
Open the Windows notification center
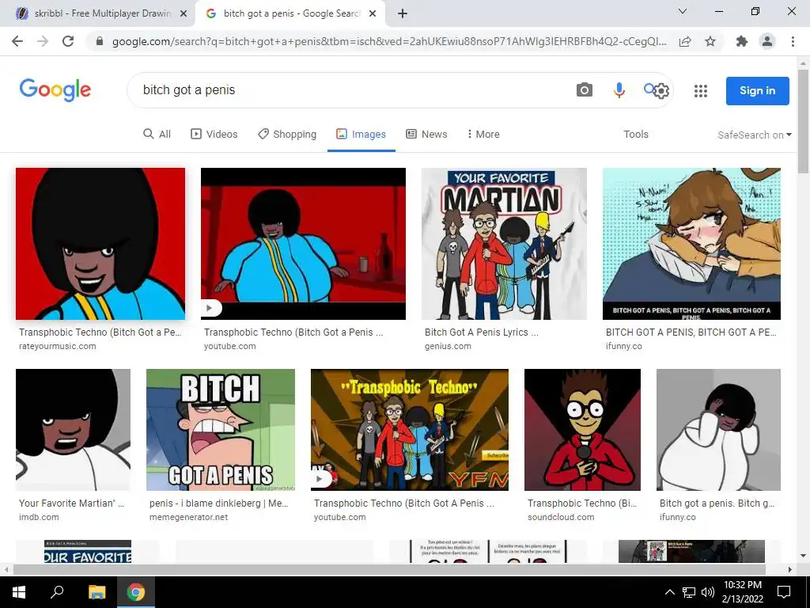point(784,592)
